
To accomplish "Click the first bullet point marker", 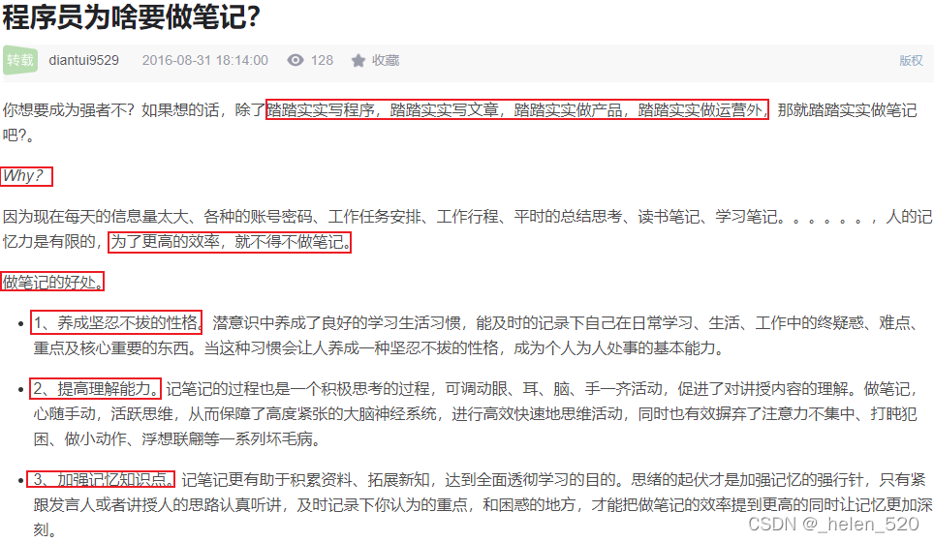I will (21, 323).
